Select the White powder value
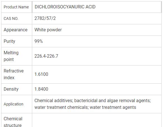This screenshot has width=163, height=127. 48,30
